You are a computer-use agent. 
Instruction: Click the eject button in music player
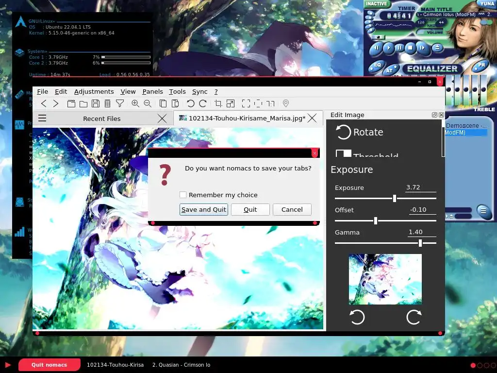click(437, 48)
